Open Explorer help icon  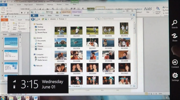coord(134,15)
